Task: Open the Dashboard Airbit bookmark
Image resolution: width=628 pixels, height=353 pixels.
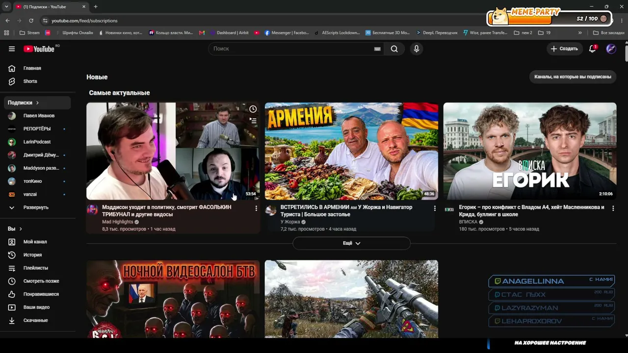Action: pos(230,33)
